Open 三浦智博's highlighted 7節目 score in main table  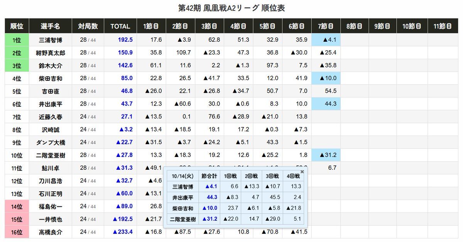[326, 40]
